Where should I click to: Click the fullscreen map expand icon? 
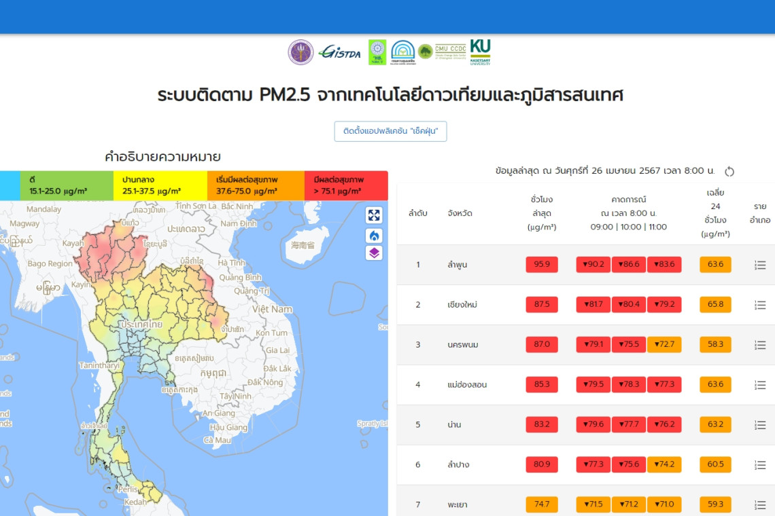coord(374,215)
